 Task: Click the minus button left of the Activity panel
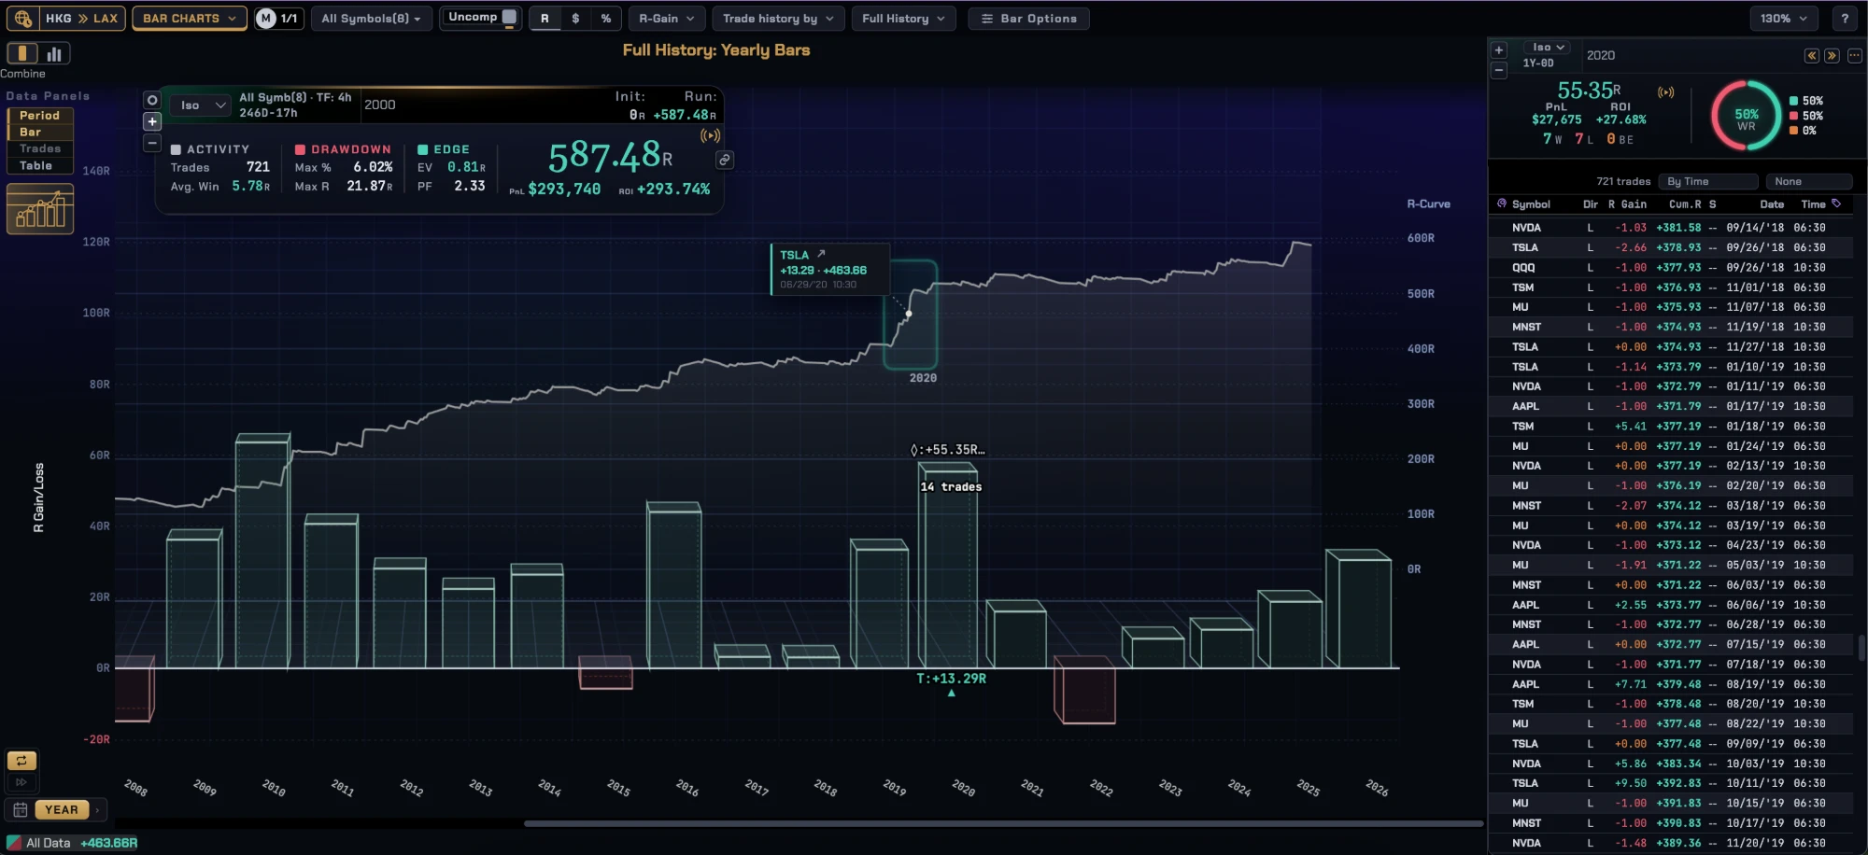(x=152, y=143)
